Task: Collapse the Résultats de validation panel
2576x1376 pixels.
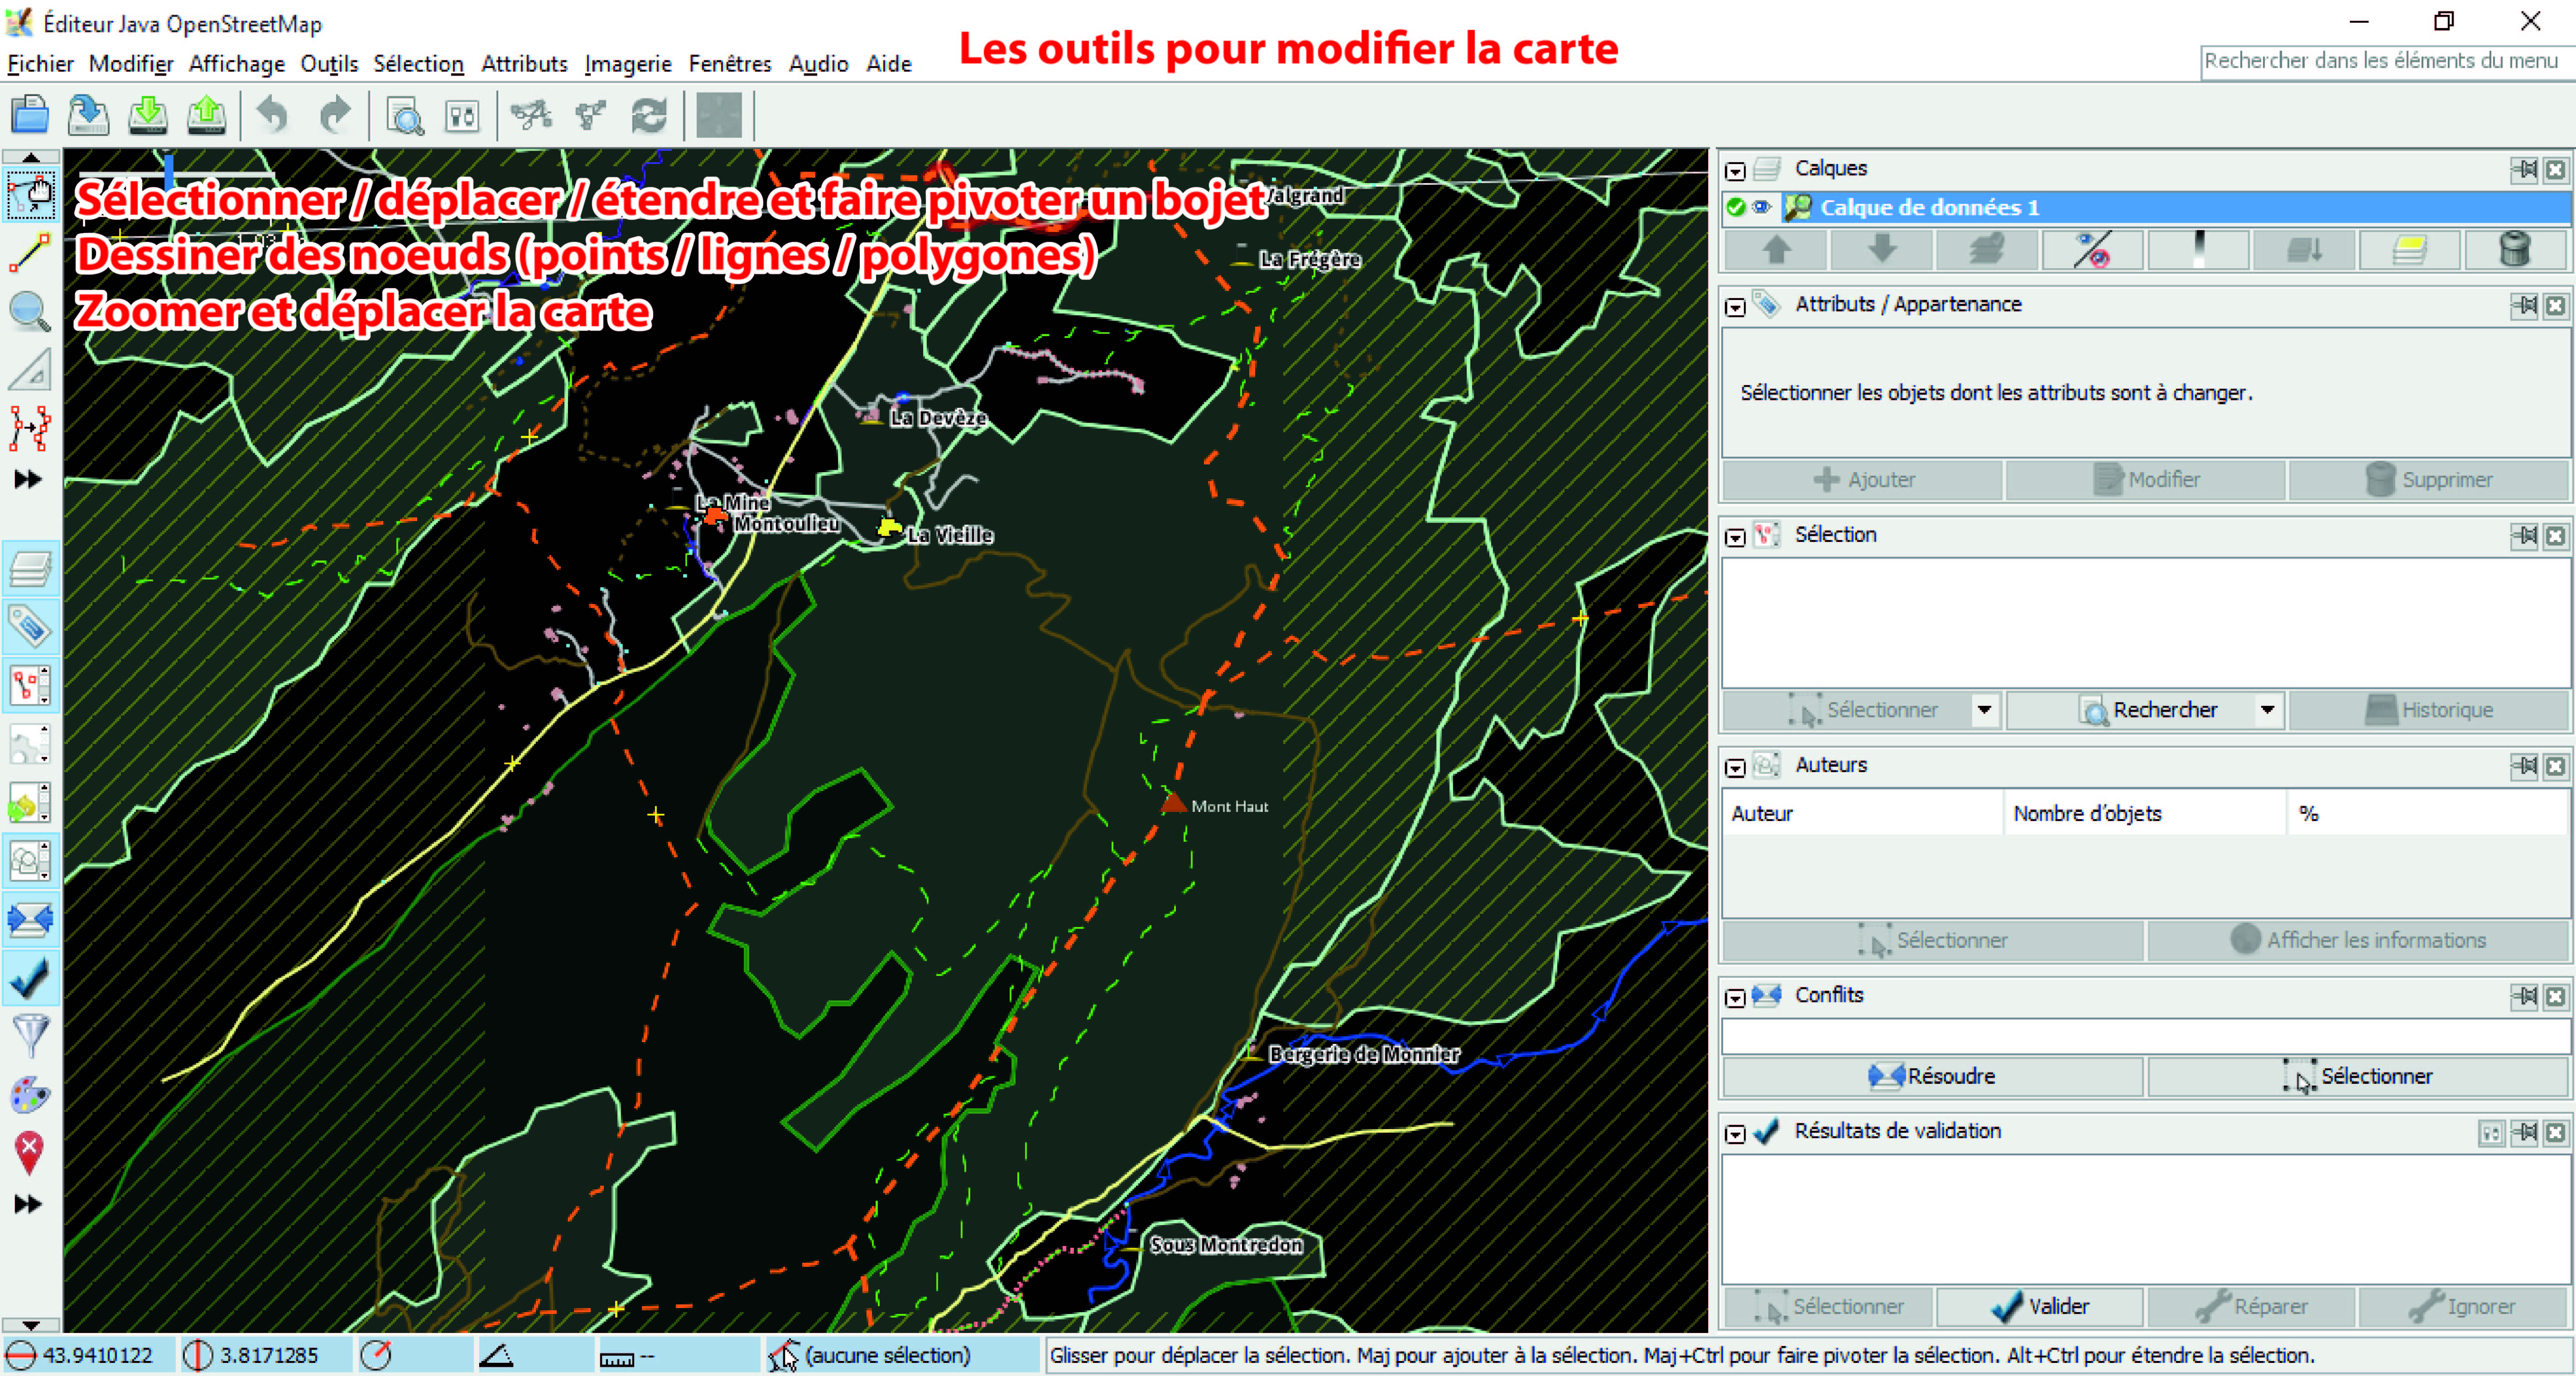Action: pyautogui.click(x=1735, y=1134)
